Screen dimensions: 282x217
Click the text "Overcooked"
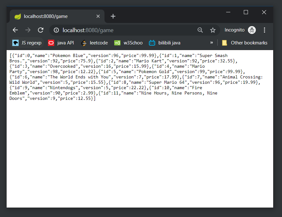[62, 66]
